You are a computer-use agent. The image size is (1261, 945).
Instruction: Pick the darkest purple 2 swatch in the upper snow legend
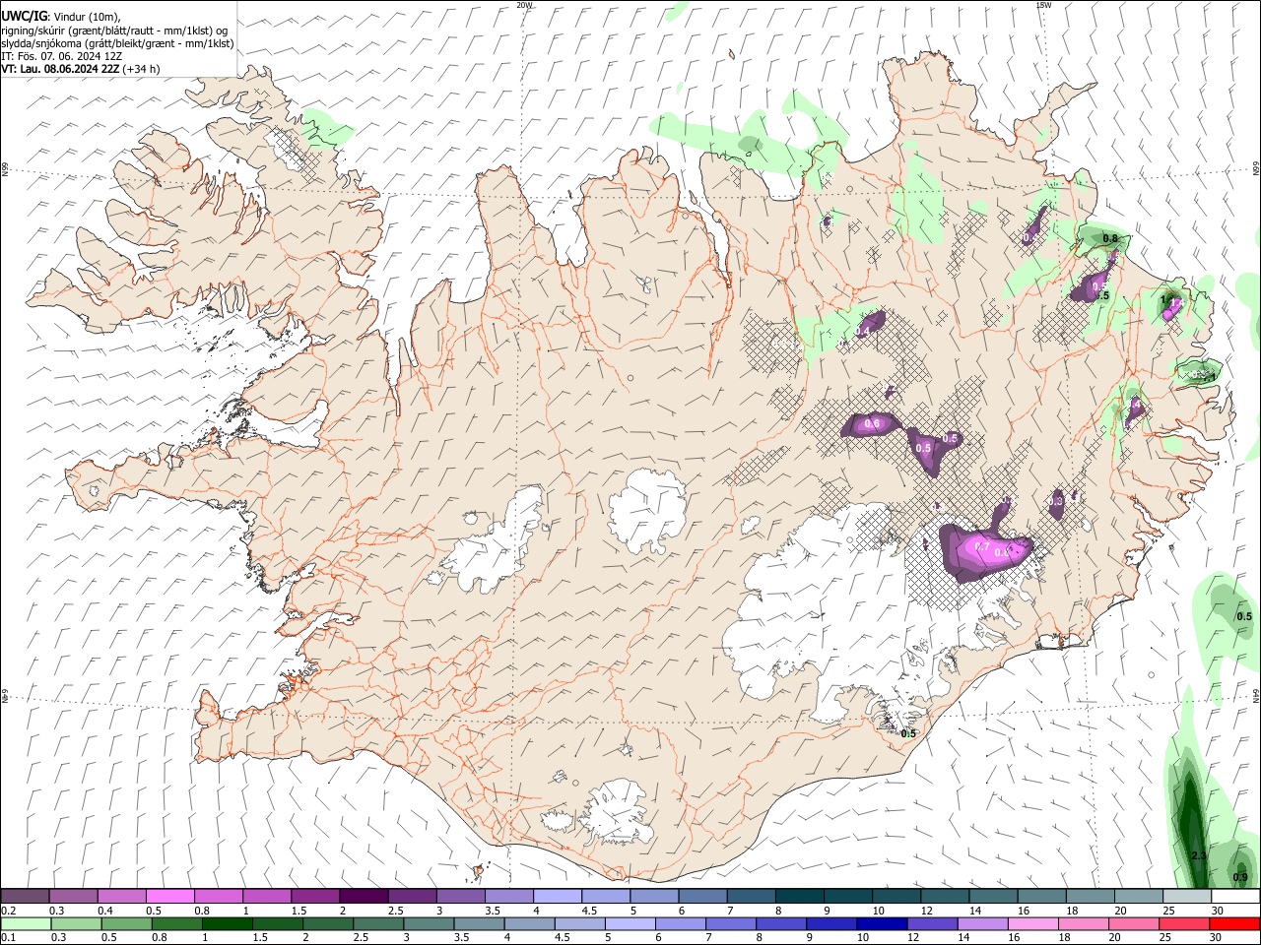point(364,896)
